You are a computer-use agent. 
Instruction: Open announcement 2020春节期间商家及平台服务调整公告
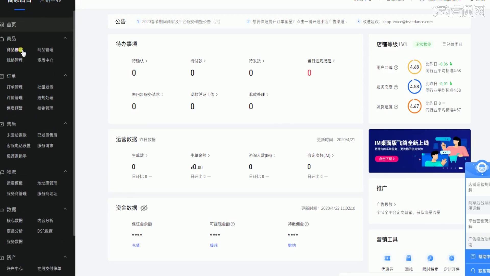(181, 22)
